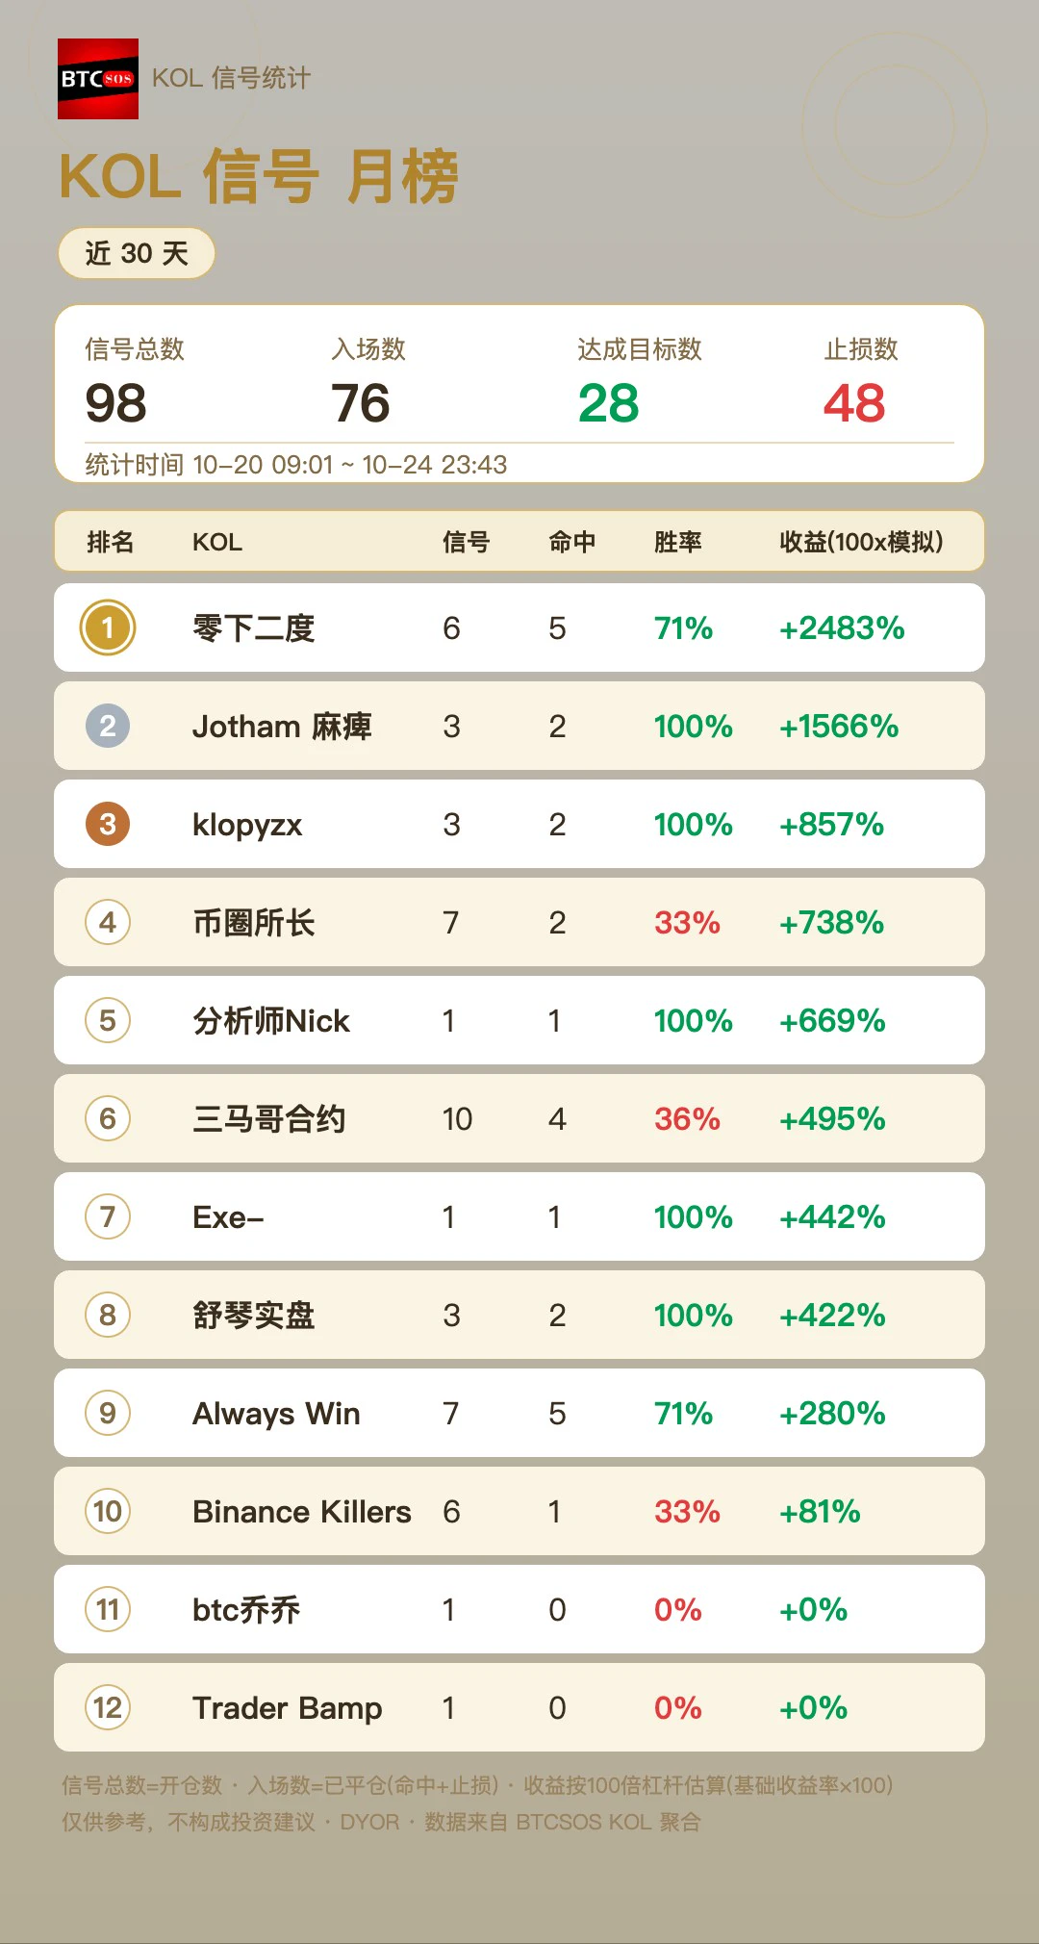Select the 近 30 天 period pill
The width and height of the screenshot is (1039, 1944).
[137, 253]
